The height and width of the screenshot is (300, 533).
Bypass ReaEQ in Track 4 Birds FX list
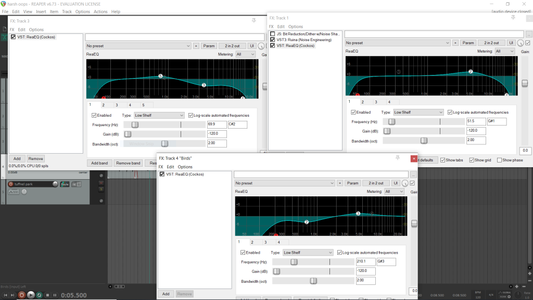162,174
